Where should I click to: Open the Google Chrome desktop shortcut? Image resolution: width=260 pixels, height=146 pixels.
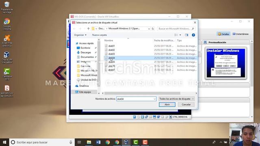coord(7,24)
